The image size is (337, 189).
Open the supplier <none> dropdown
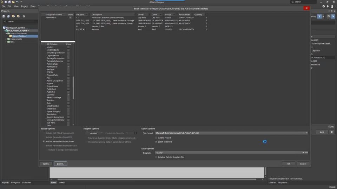click(x=101, y=133)
